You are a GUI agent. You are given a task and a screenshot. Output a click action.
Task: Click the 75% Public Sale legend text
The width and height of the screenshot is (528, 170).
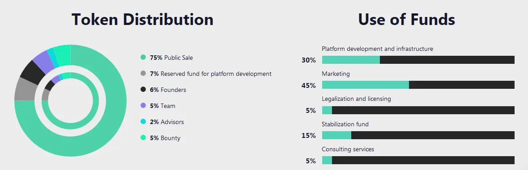pos(171,58)
